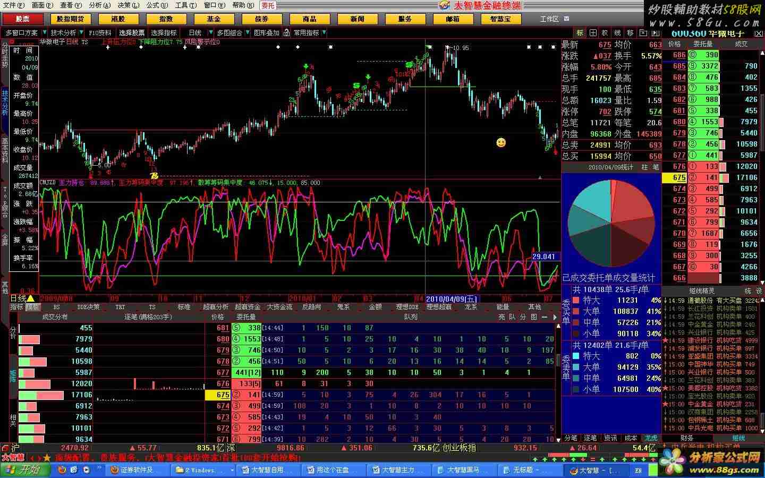Select the 理想超赢 indicator tab
Screen dimensions: 765x478
pos(439,307)
